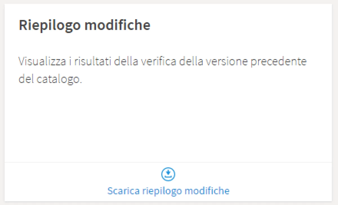Viewport: 338px width, 205px height.
Task: Use the circled download icon for riepilogo
Action: pyautogui.click(x=168, y=174)
